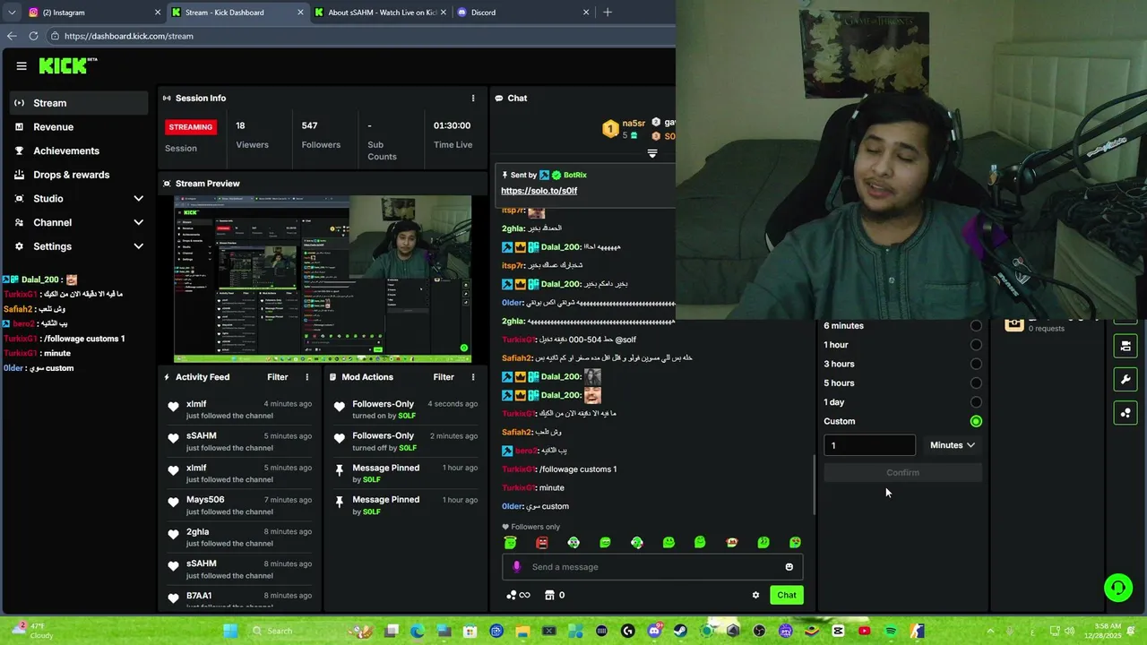Collapse the chat pinned message arrow
This screenshot has height=645, width=1147.
point(652,154)
